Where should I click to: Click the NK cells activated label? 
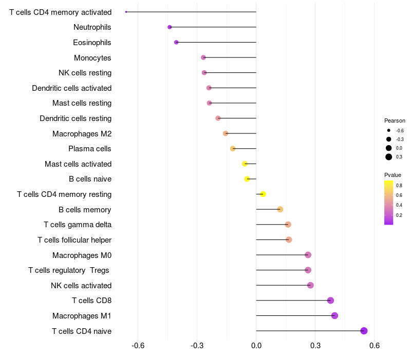pos(81,285)
